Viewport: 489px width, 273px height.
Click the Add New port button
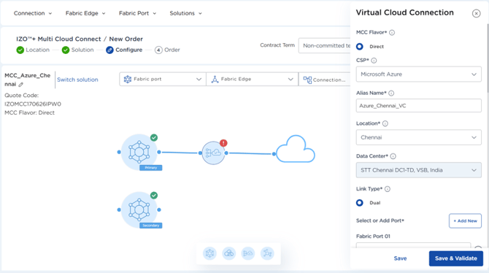(465, 221)
